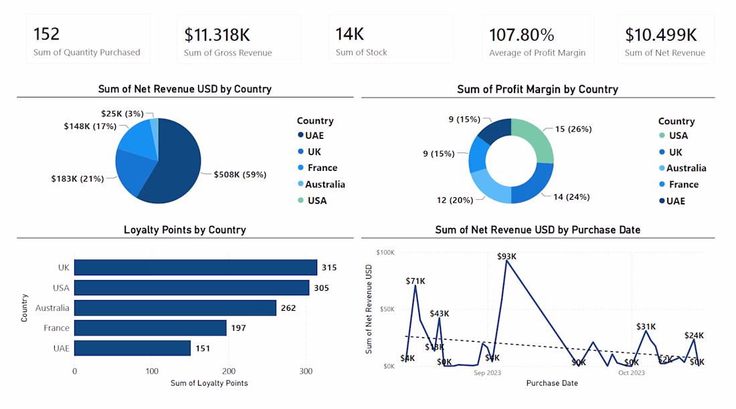Select USA in the Profit Margin donut legend
736x409 pixels.
(x=674, y=136)
